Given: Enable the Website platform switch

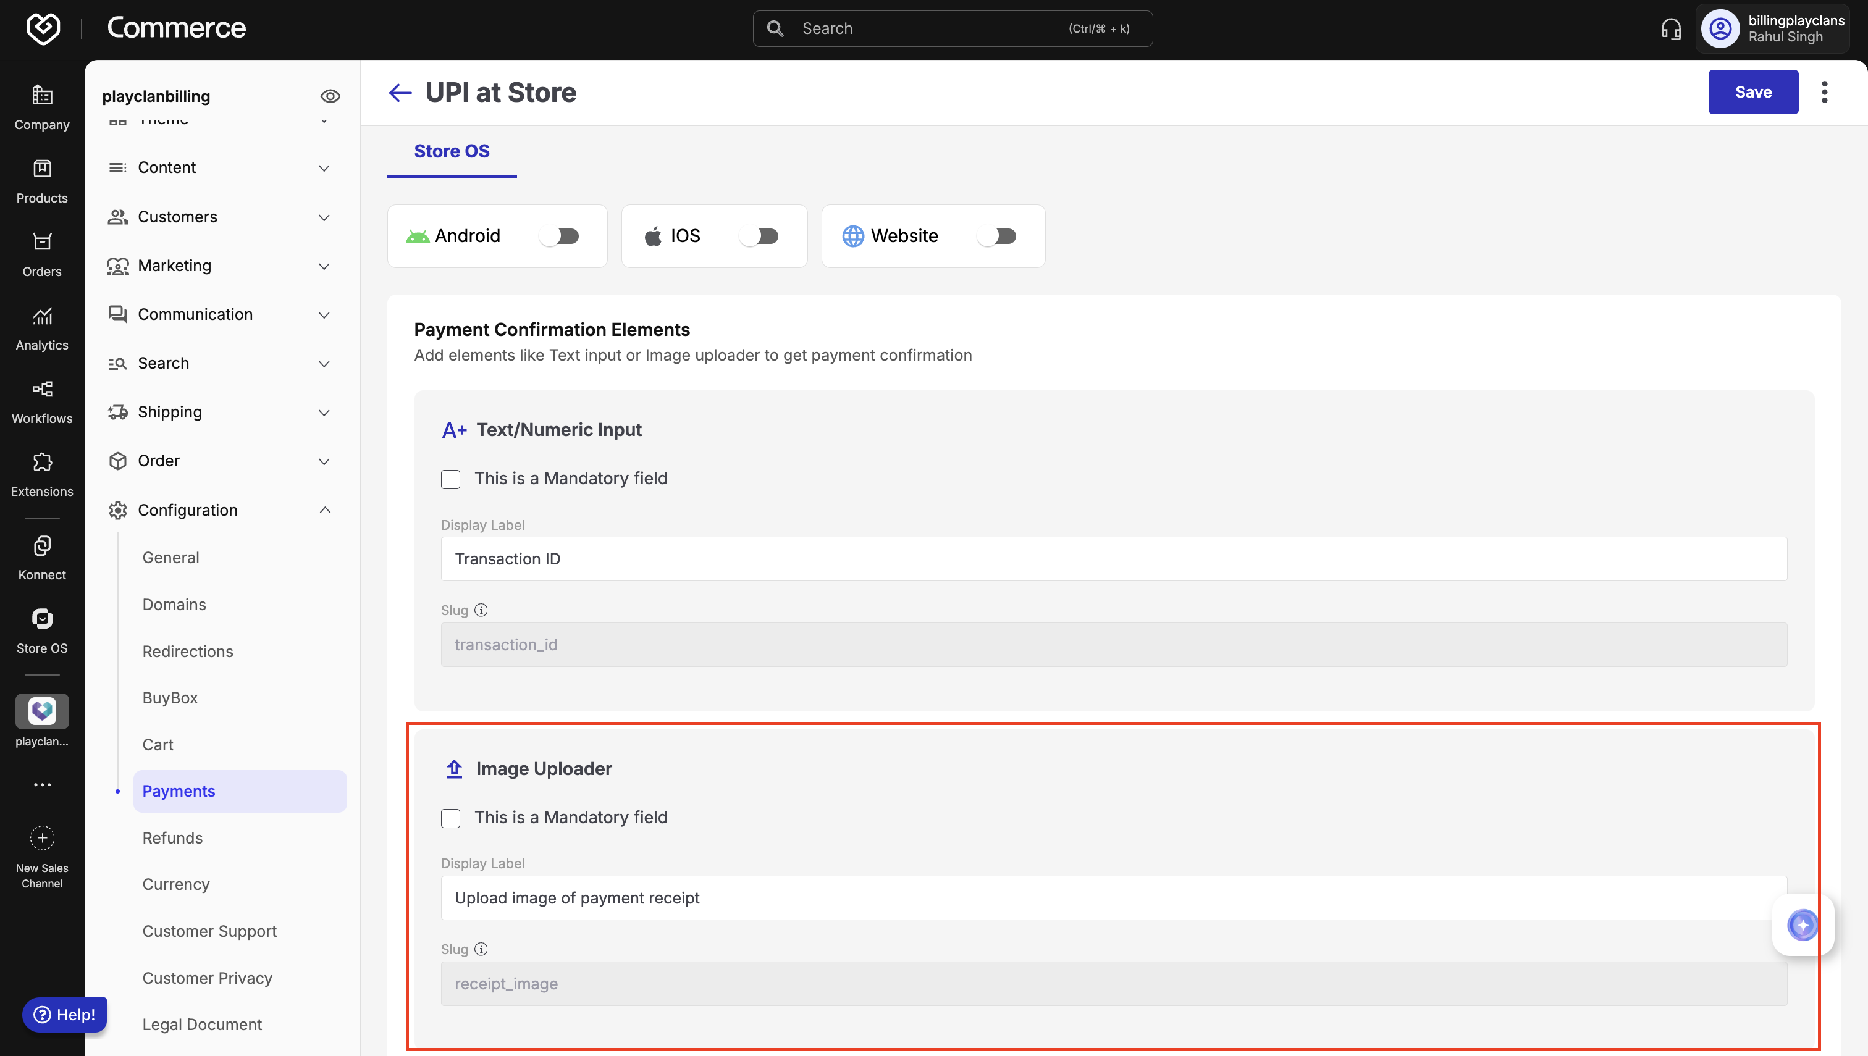Looking at the screenshot, I should coord(997,237).
